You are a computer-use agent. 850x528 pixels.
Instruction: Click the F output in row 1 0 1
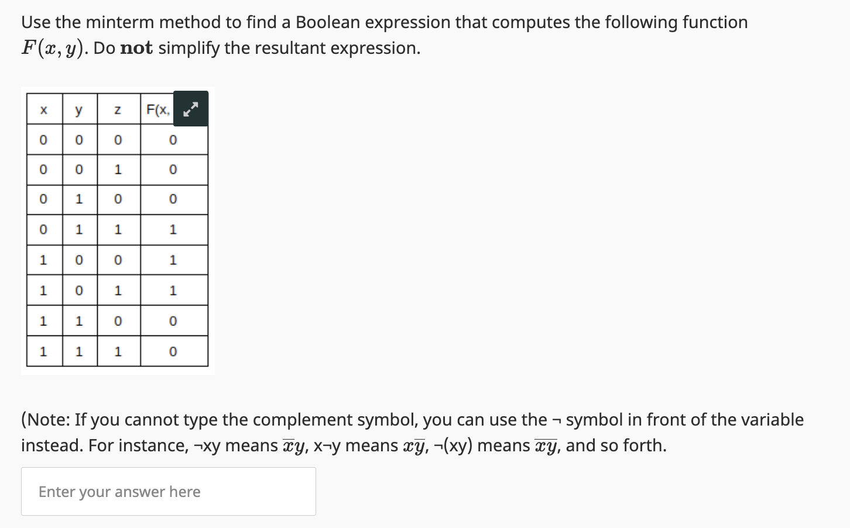coord(174,290)
